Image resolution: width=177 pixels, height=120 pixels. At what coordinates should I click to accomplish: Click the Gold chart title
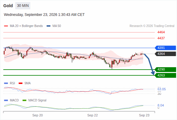coord(8,6)
